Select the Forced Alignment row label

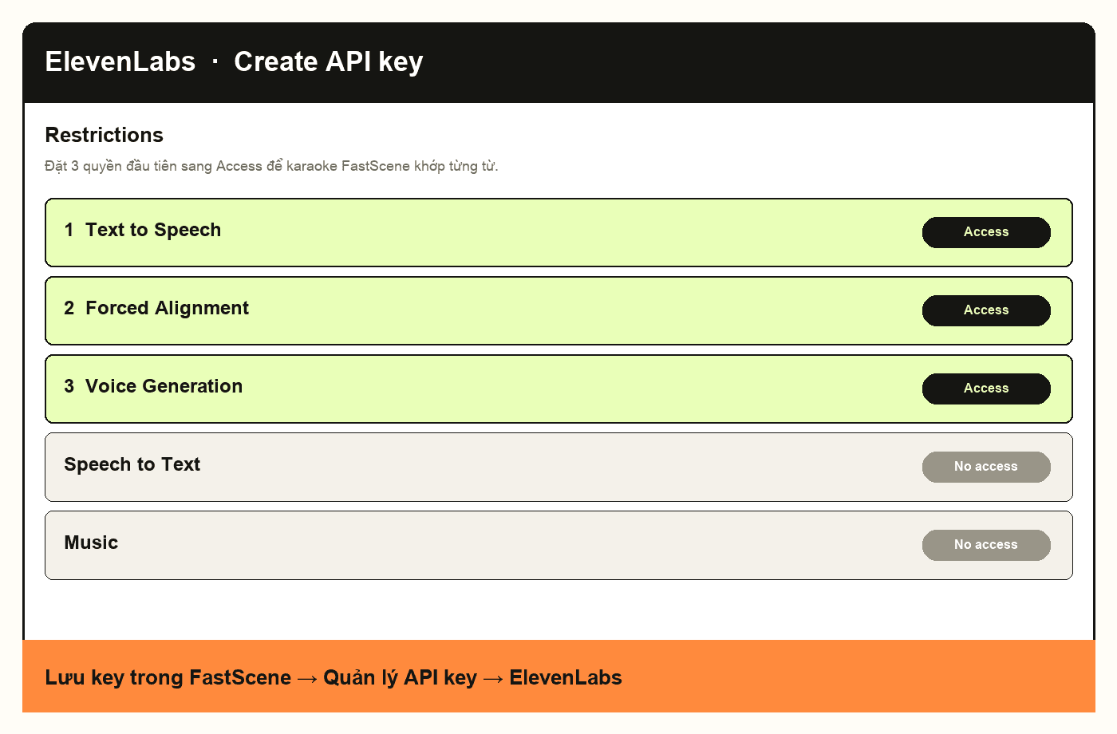(x=167, y=308)
